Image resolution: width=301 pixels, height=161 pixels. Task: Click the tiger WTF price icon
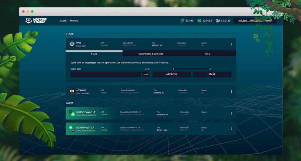coord(217,20)
